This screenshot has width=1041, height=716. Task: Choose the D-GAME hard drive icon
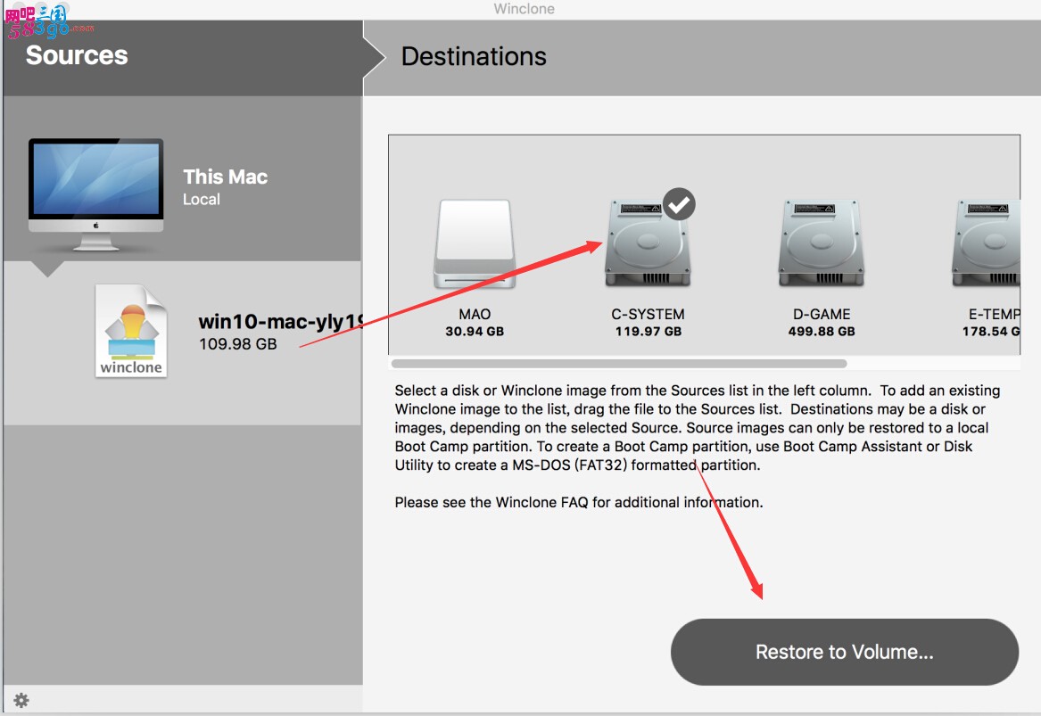point(822,243)
